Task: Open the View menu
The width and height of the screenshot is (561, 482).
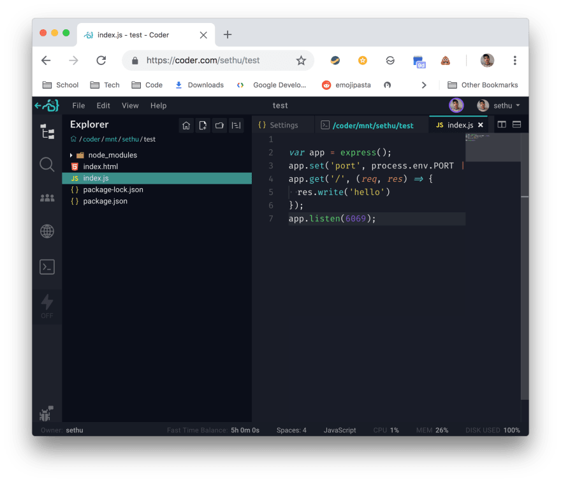Action: click(129, 105)
